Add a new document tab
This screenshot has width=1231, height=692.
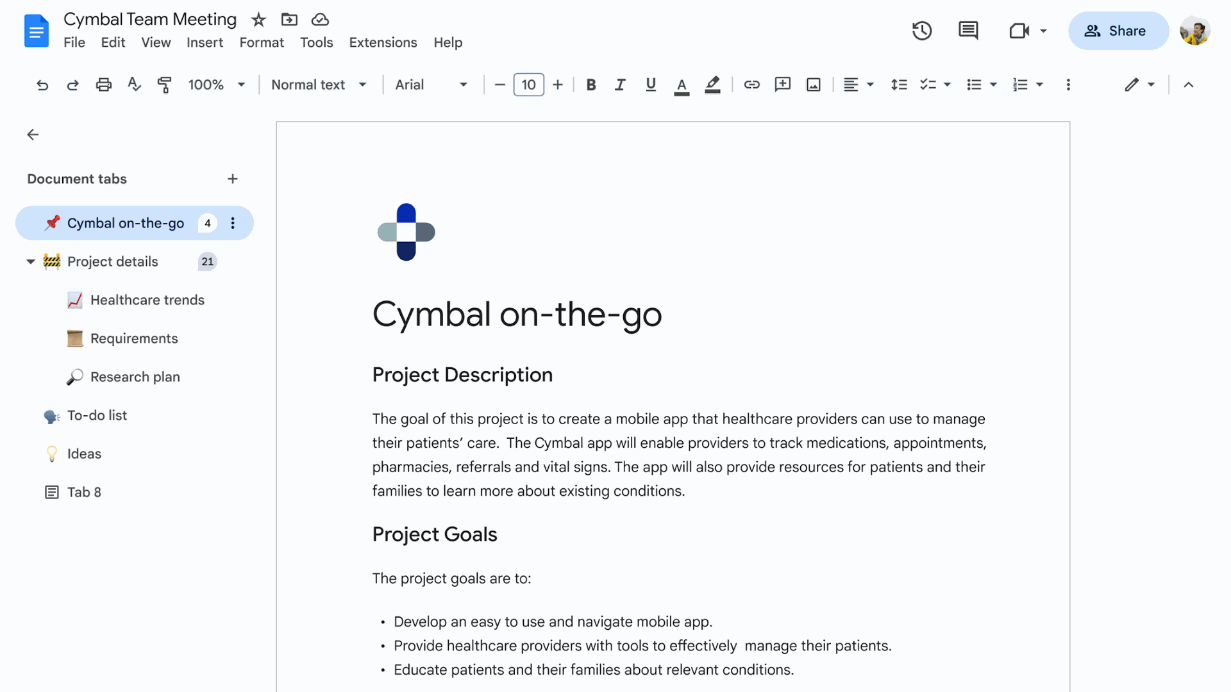[233, 179]
